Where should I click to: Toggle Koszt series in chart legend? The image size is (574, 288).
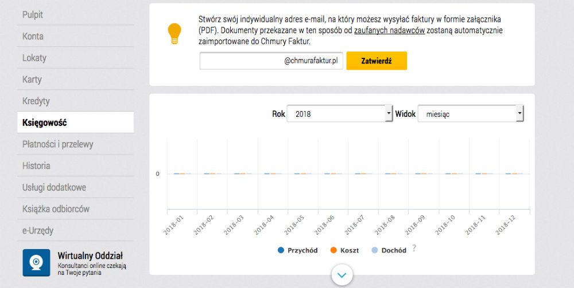[x=344, y=250]
